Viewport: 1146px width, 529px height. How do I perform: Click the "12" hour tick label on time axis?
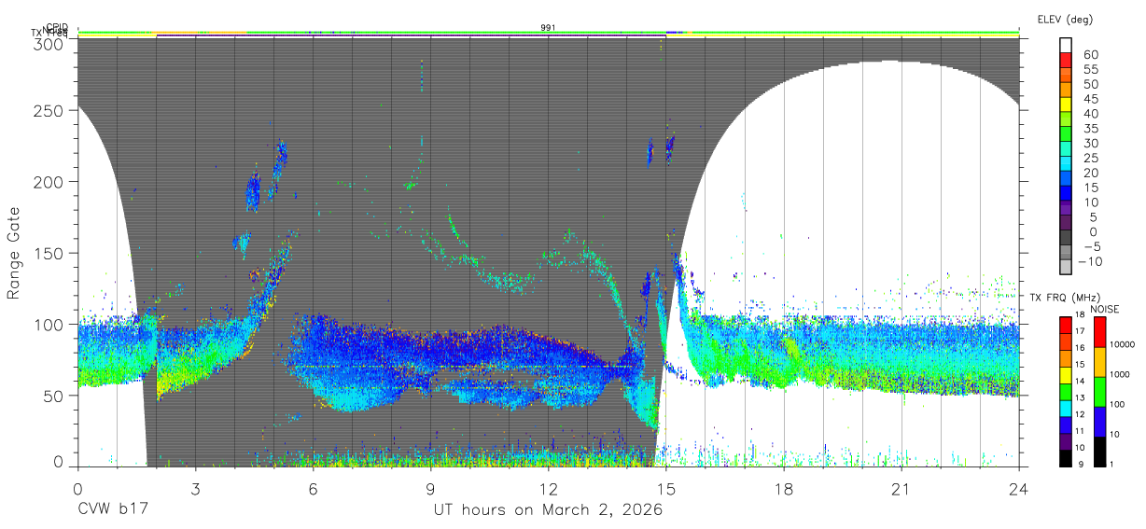click(x=549, y=488)
